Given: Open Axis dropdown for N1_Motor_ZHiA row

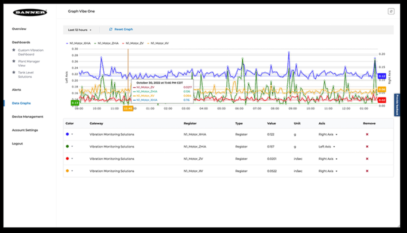Looking at the screenshot, I should pyautogui.click(x=327, y=147).
